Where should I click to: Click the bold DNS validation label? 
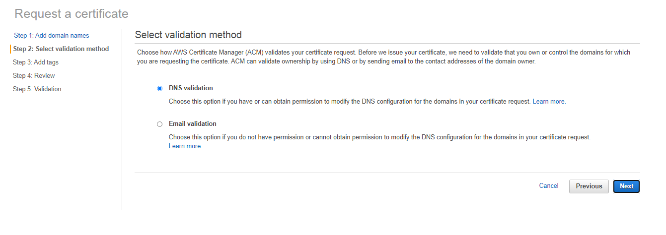(191, 88)
